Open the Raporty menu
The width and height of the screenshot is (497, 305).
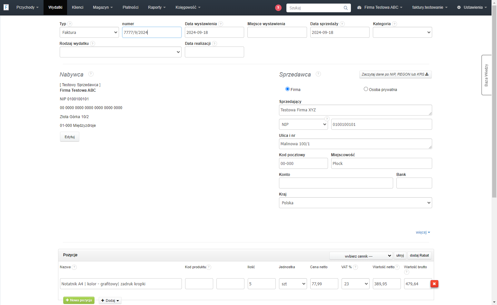coord(157,7)
